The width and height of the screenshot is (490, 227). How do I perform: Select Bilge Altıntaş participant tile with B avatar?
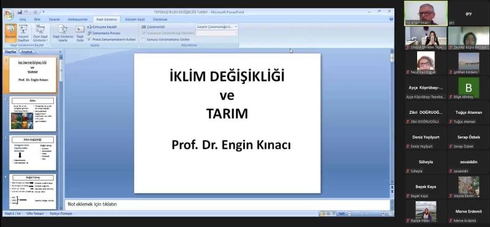click(469, 88)
